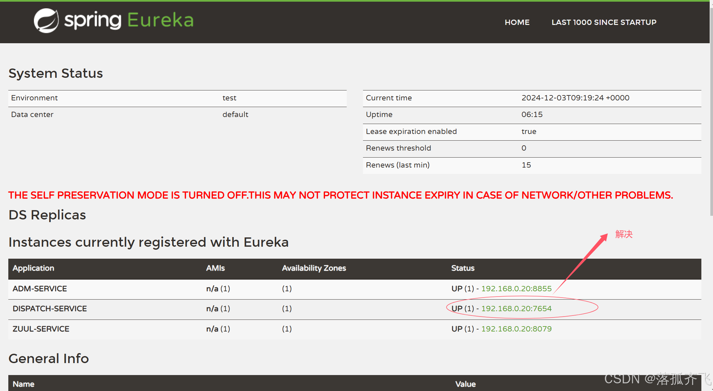Viewport: 713px width, 391px height.
Task: Open the HOME navigation item
Action: click(x=517, y=22)
